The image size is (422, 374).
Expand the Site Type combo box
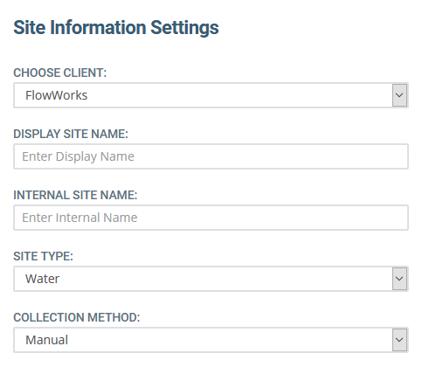(211, 279)
